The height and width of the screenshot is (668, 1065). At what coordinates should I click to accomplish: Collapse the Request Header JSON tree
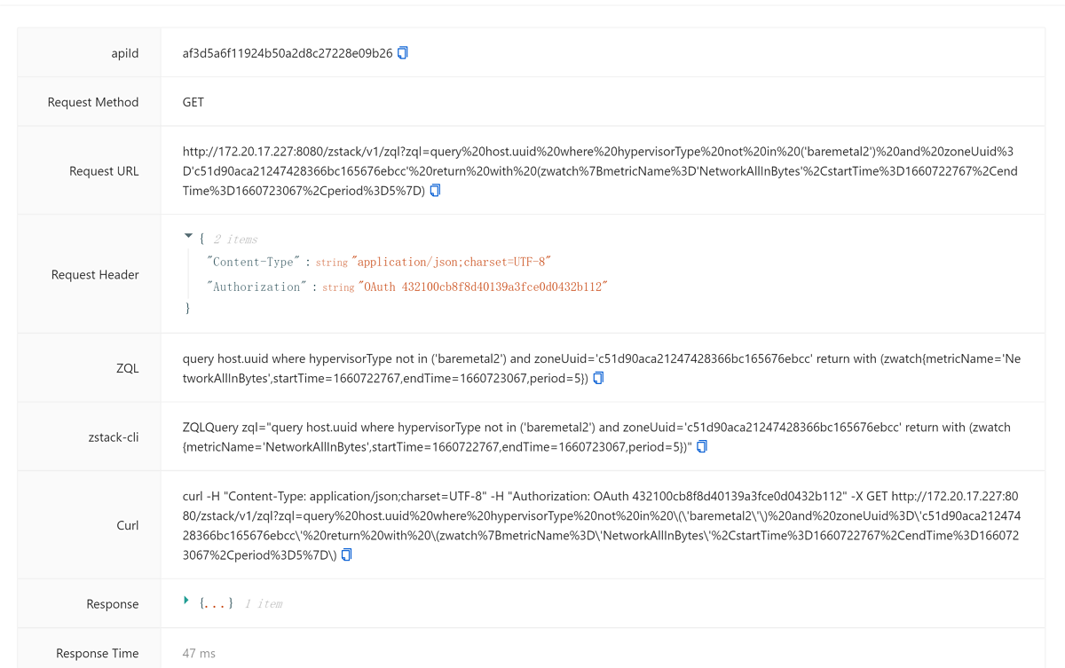(188, 237)
